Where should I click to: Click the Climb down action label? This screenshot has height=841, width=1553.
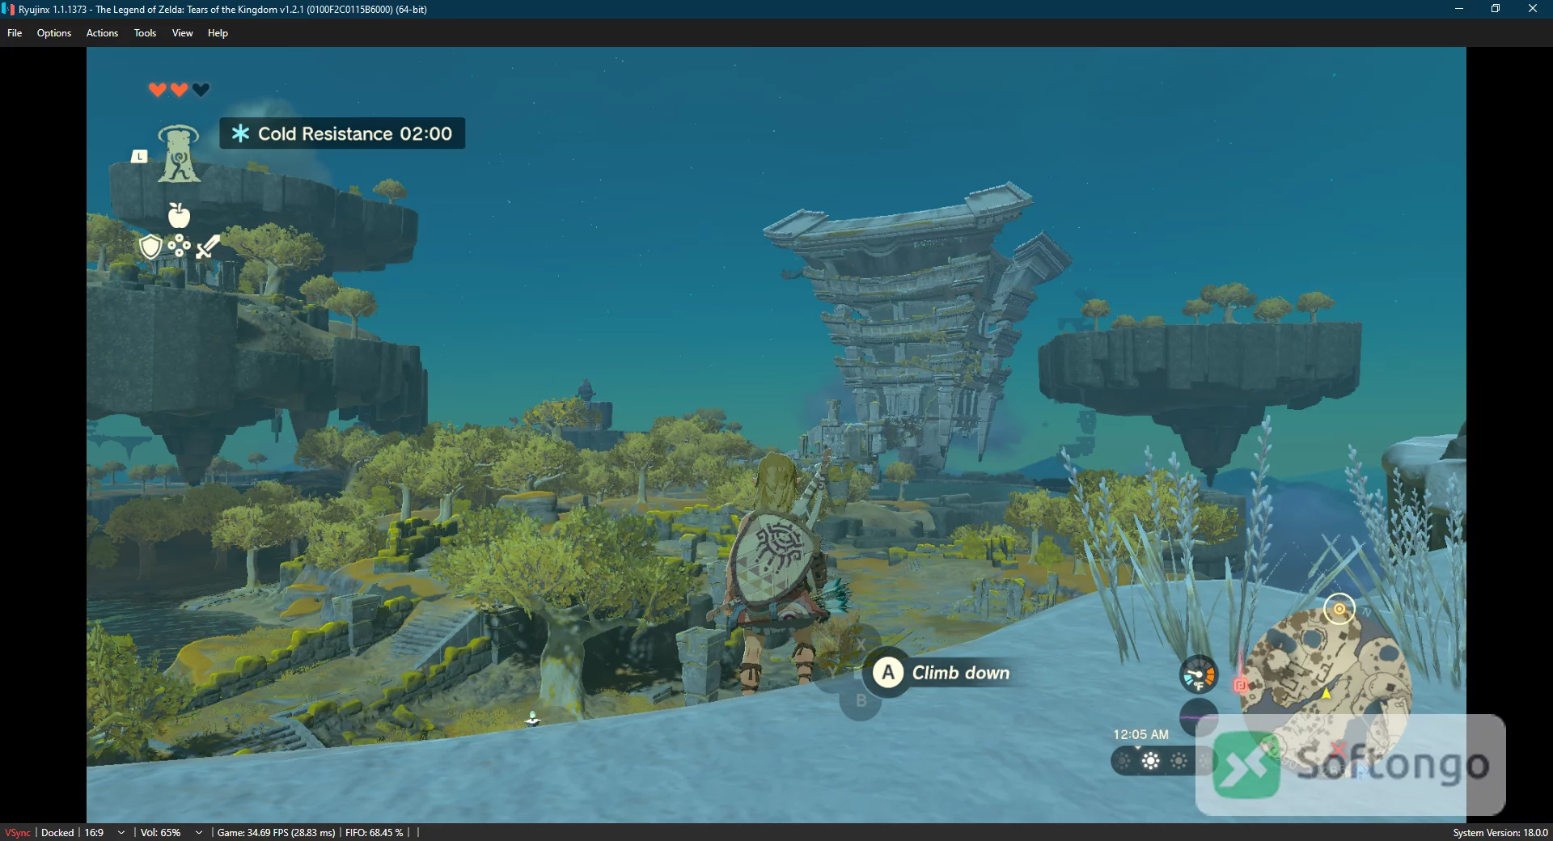click(x=961, y=673)
